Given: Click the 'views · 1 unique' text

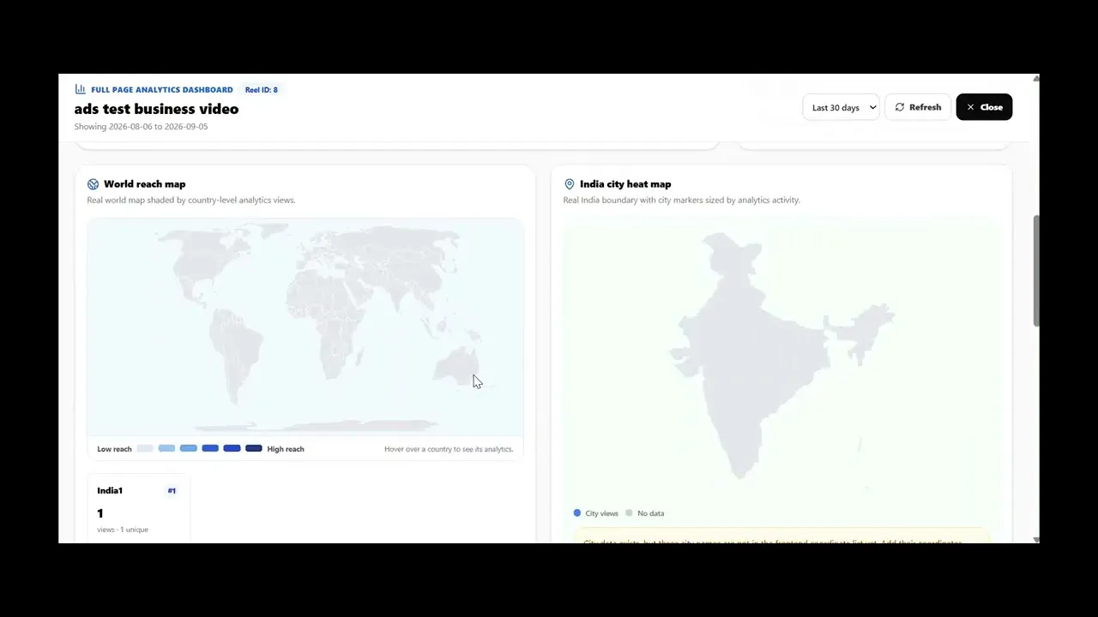Looking at the screenshot, I should 123,530.
